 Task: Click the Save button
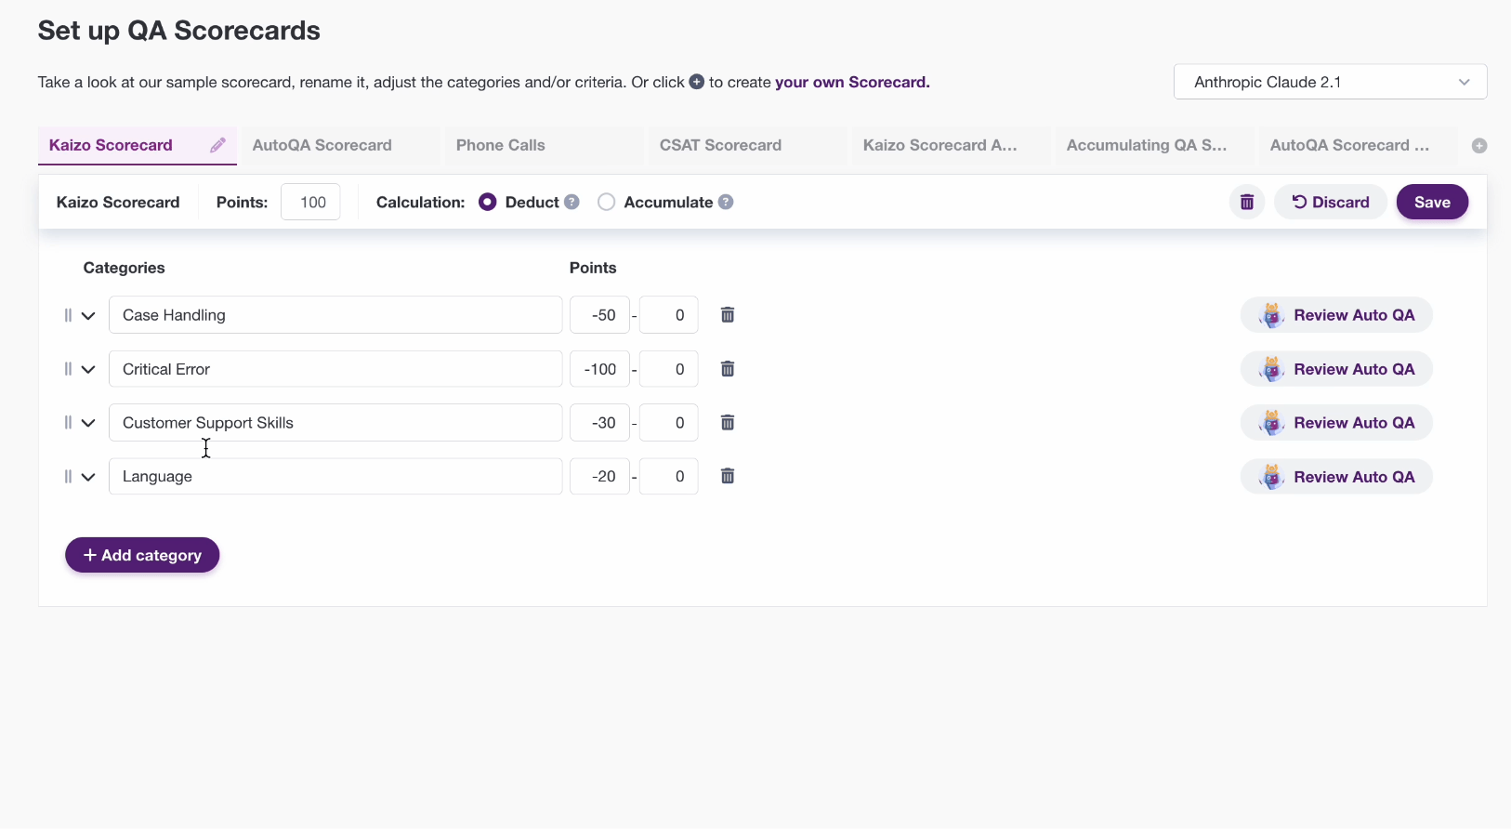pos(1431,203)
